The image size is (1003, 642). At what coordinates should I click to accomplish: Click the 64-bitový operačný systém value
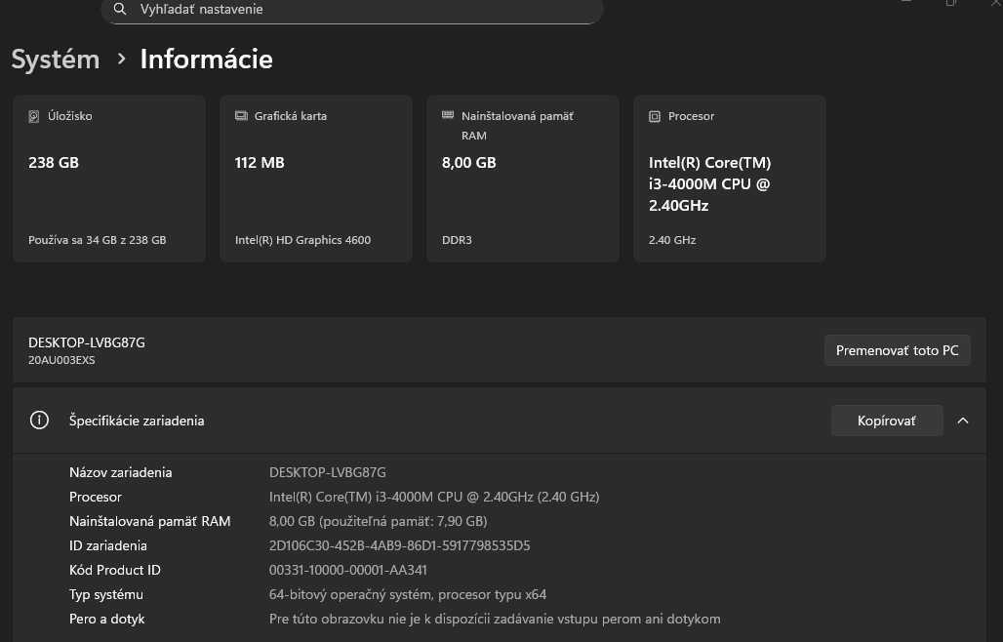coord(408,595)
